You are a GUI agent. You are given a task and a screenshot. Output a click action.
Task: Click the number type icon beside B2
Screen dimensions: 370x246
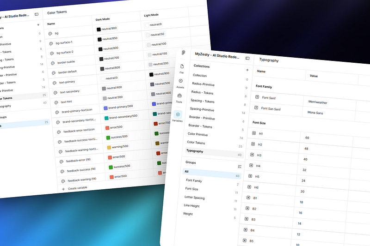[x=247, y=208]
